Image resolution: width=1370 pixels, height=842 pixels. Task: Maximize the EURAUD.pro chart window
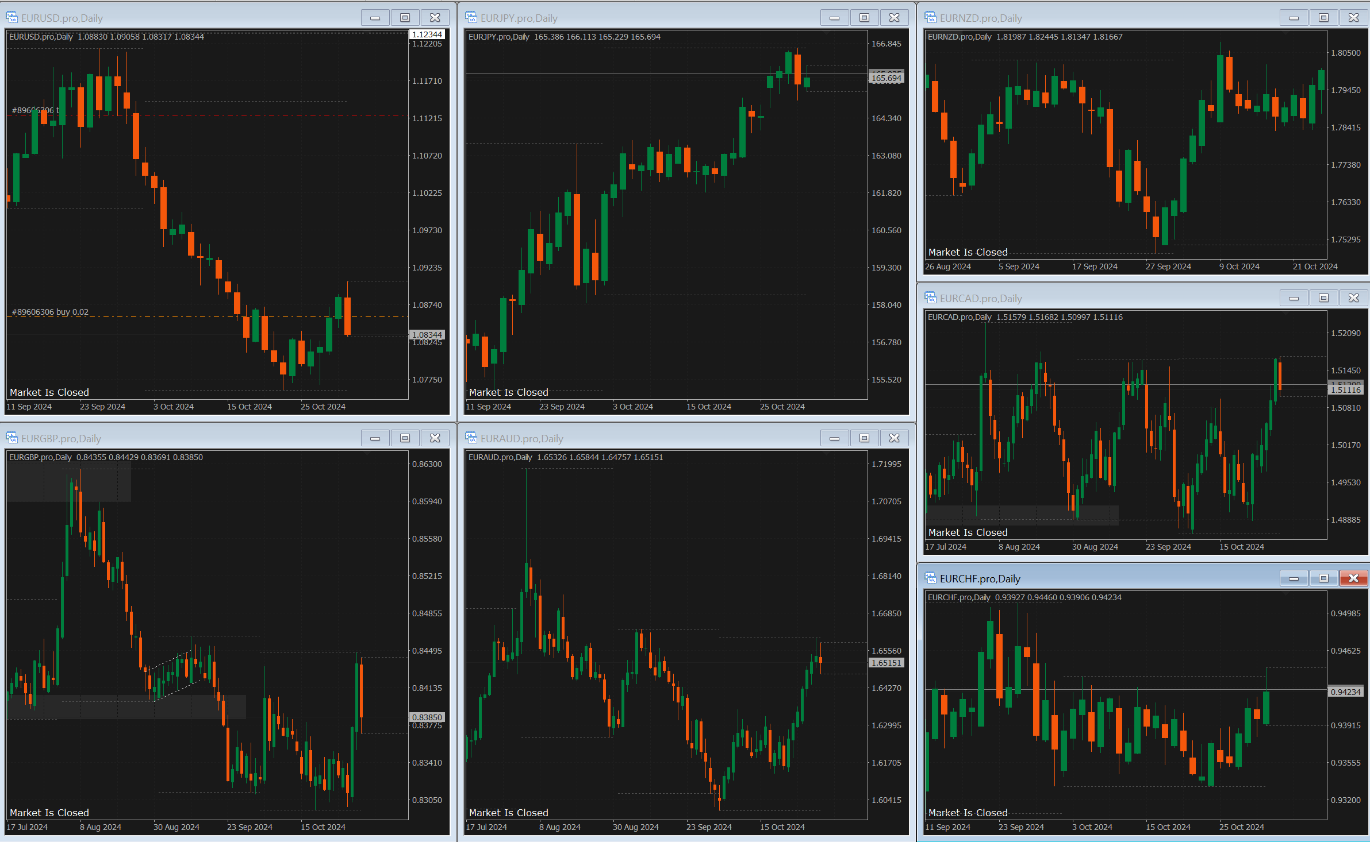point(864,438)
